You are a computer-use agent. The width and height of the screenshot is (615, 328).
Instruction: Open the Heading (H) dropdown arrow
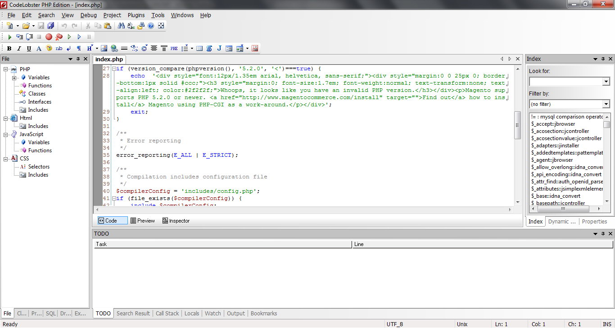click(x=96, y=48)
